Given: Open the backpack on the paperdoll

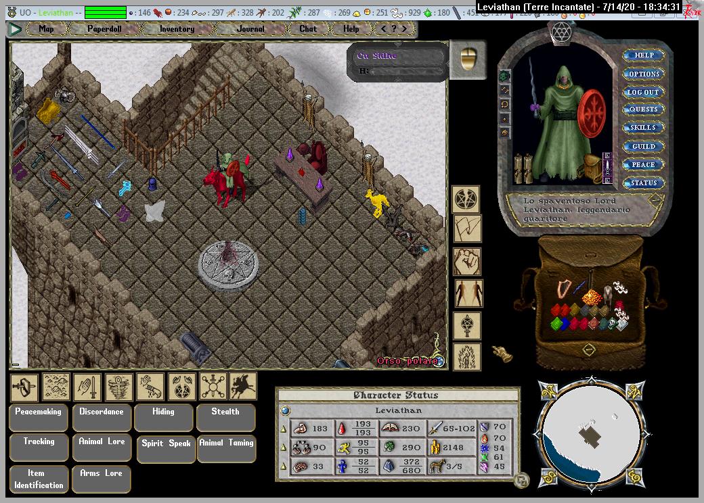Looking at the screenshot, I should point(592,167).
